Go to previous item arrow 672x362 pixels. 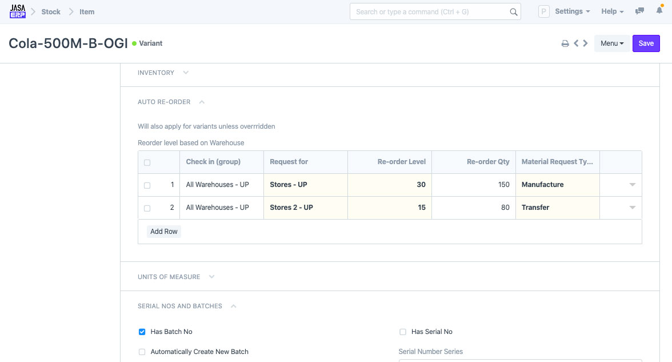576,43
